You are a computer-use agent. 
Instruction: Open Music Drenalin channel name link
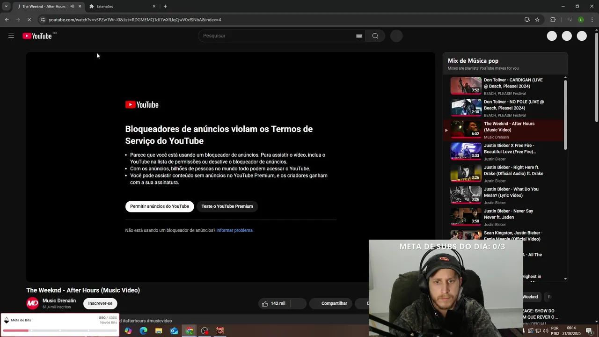[x=59, y=301]
